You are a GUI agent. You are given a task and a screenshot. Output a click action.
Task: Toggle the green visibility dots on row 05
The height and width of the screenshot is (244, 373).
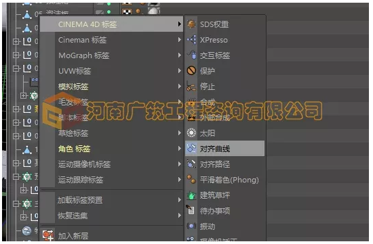click(109, 11)
